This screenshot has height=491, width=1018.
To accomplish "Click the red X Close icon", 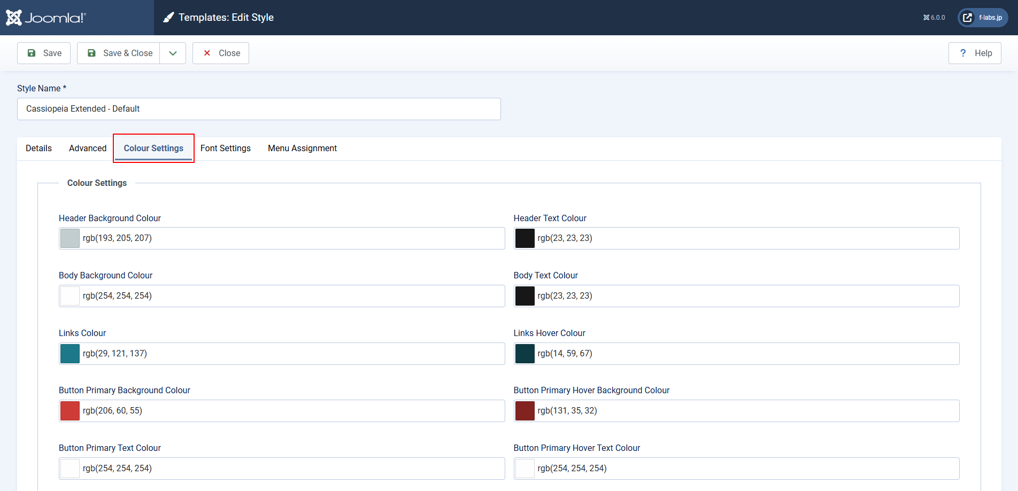I will coord(207,53).
